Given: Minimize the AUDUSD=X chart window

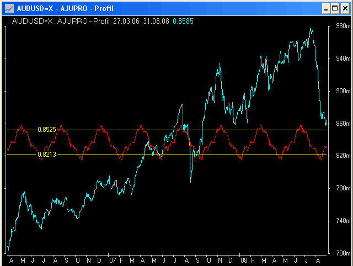Looking at the screenshot, I should [326, 9].
